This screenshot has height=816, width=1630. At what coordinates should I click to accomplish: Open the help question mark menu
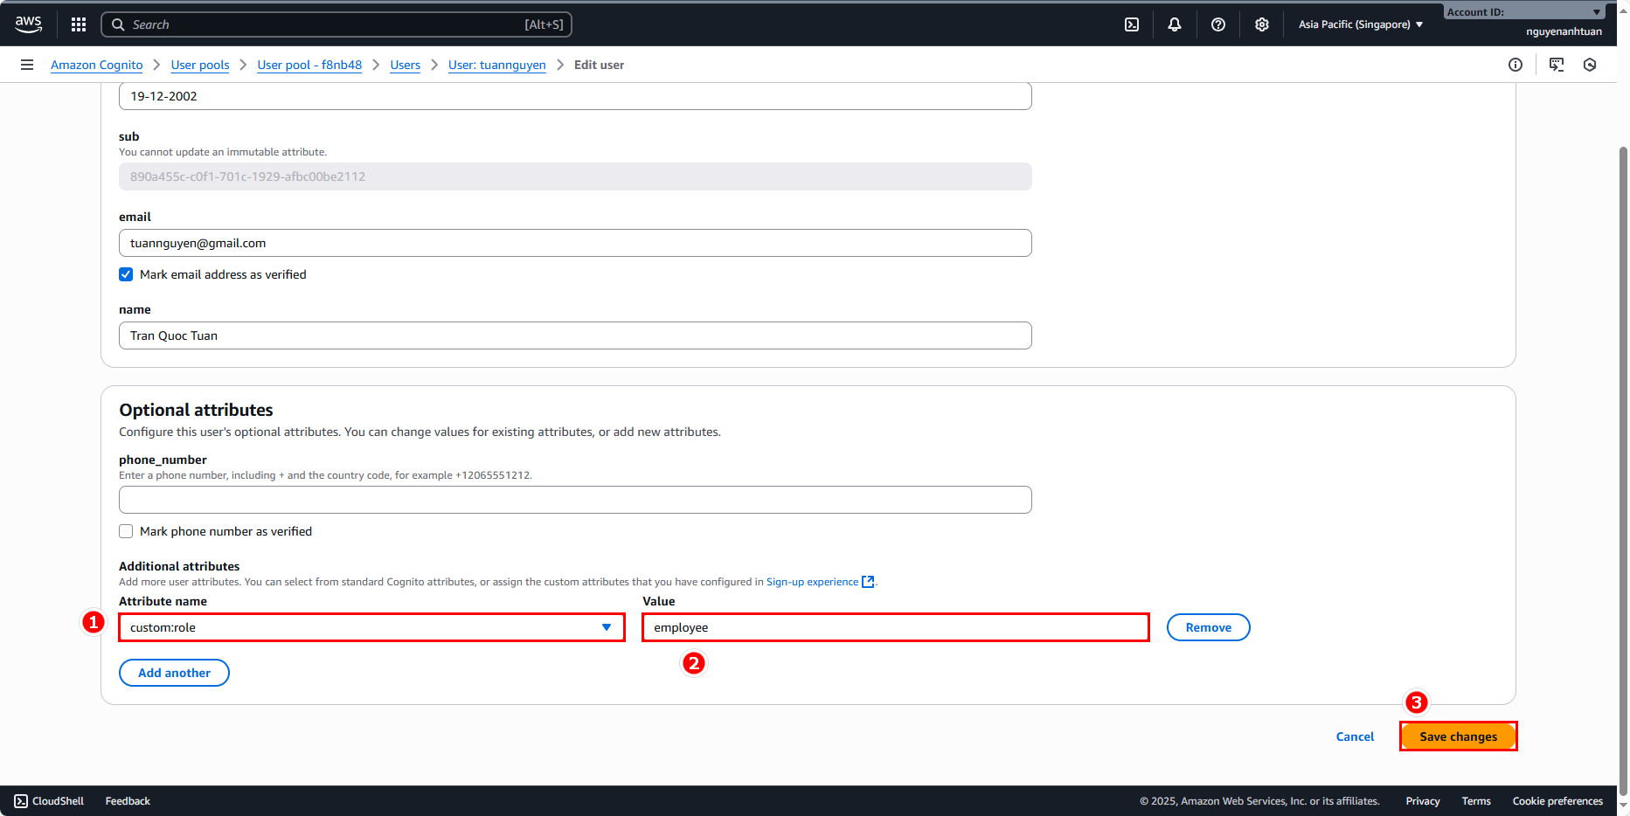click(1218, 24)
